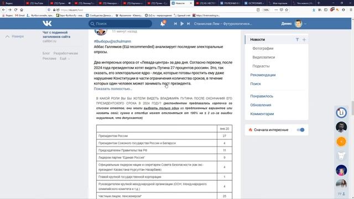Open the Реклама footer link
The width and height of the screenshot is (354, 199).
[x=49, y=59]
